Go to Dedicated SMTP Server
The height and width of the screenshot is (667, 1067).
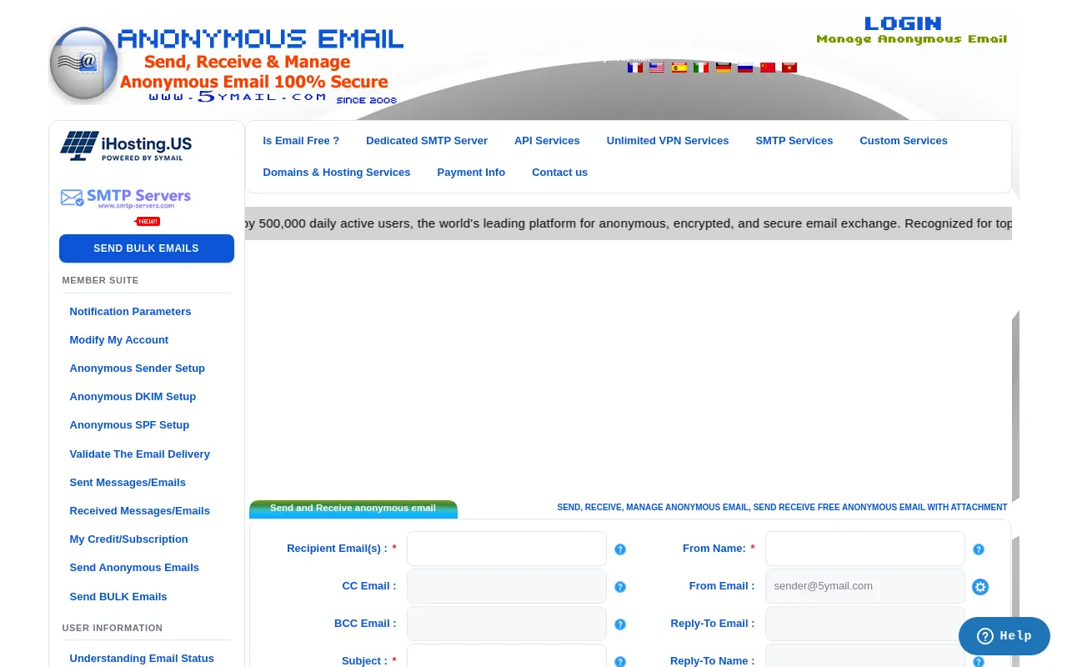pos(427,141)
